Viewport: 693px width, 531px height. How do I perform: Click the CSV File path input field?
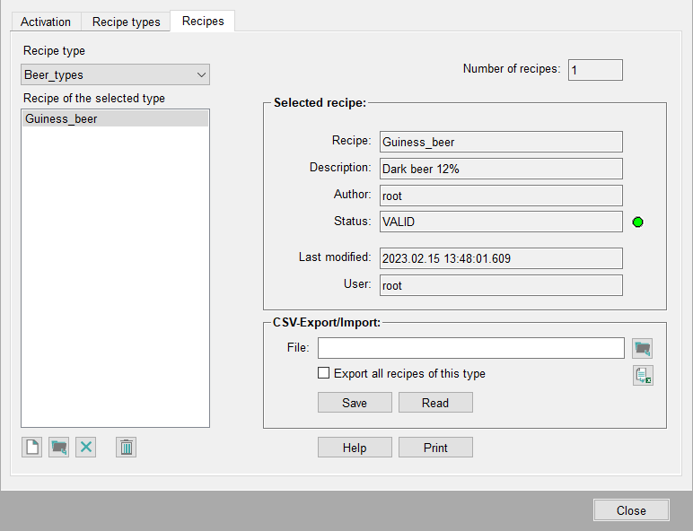pos(470,348)
